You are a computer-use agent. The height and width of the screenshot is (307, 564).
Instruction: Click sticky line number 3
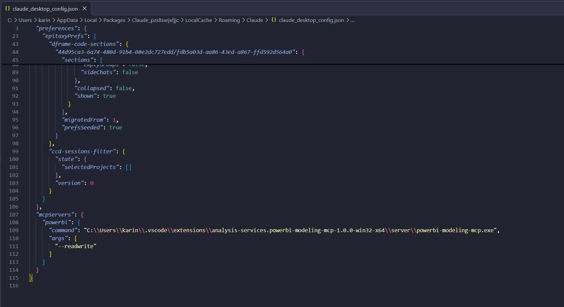(x=17, y=28)
